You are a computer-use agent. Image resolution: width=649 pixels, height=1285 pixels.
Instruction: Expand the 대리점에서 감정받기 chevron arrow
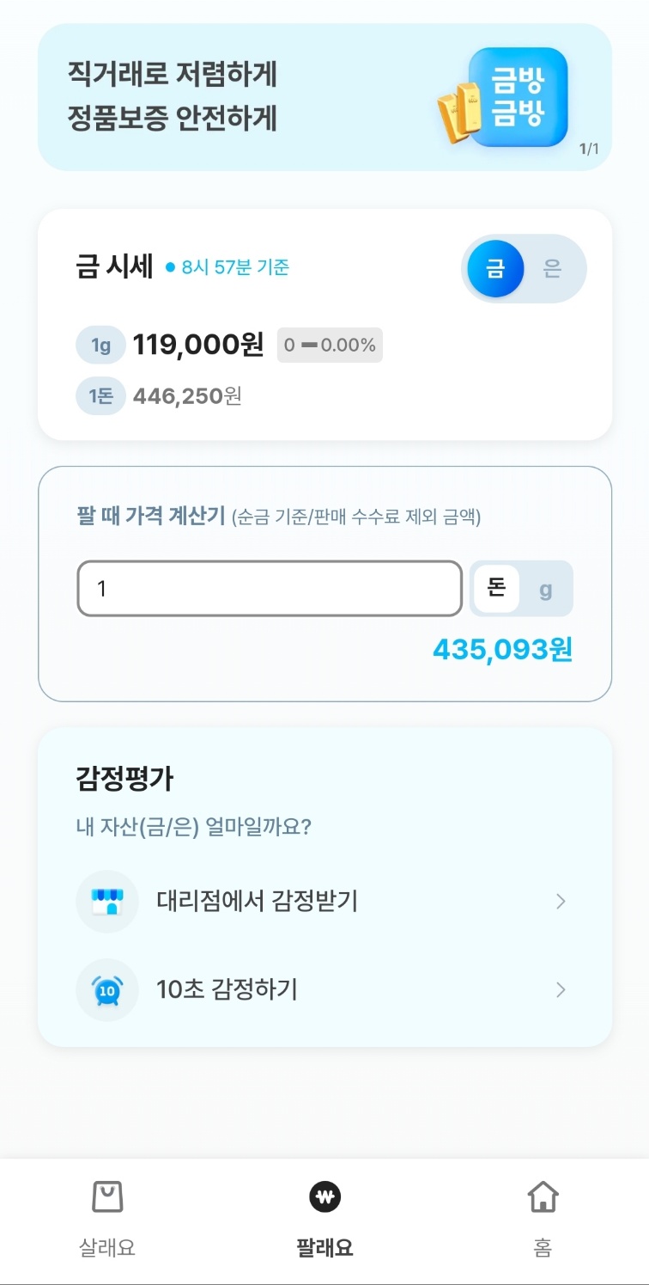pos(561,902)
